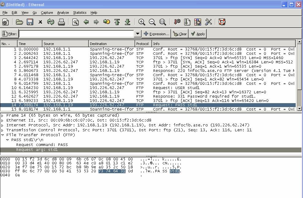The height and width of the screenshot is (198, 303).
Task: Click the Apply filter button
Action: (197, 34)
